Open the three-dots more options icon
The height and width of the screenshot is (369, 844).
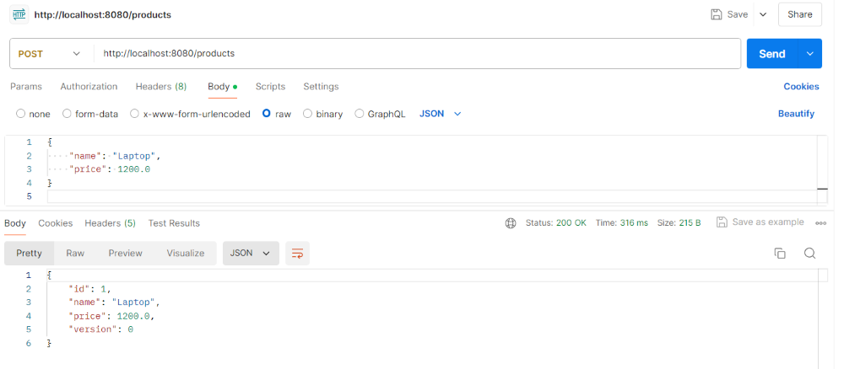pos(820,223)
